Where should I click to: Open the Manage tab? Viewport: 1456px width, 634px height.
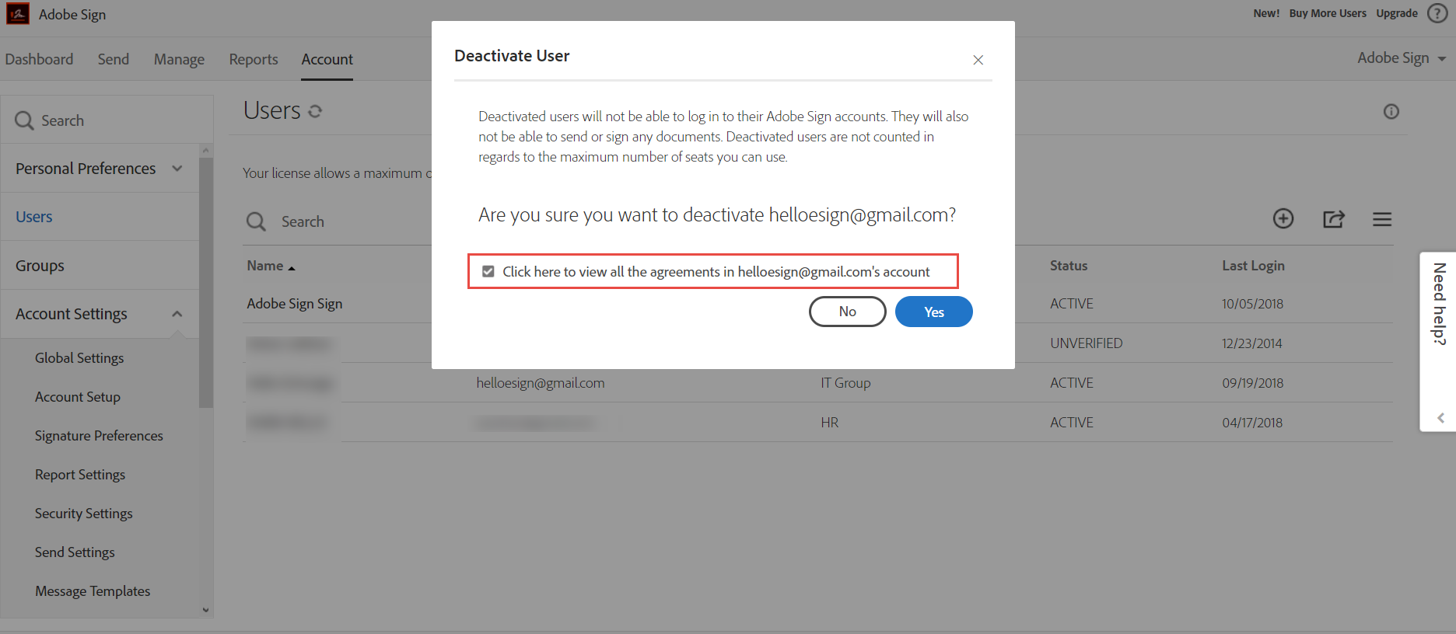tap(179, 59)
